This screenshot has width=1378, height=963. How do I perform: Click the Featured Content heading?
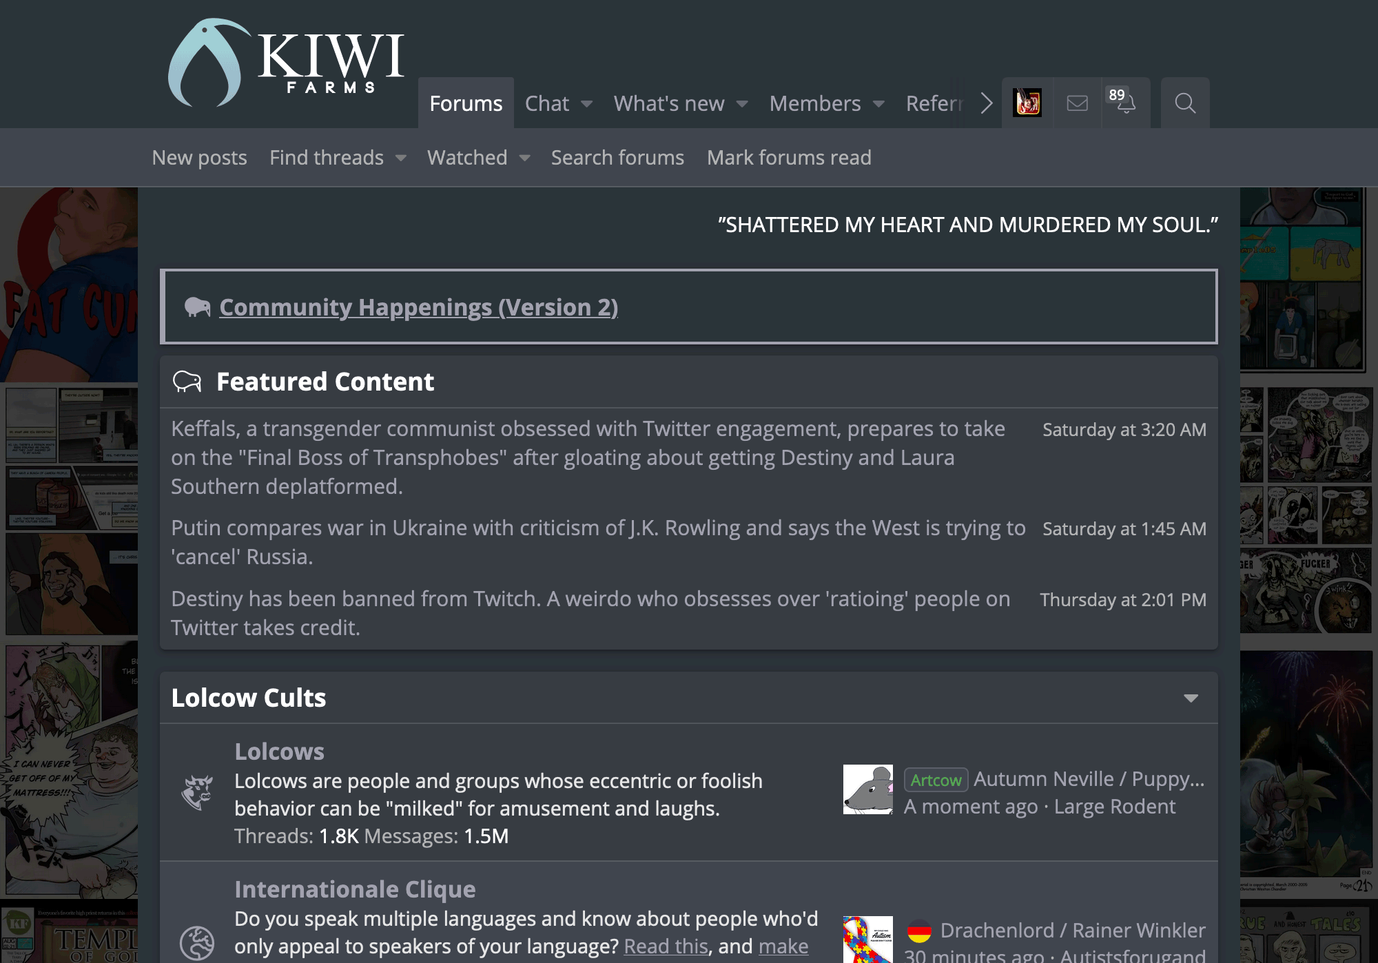(x=325, y=382)
